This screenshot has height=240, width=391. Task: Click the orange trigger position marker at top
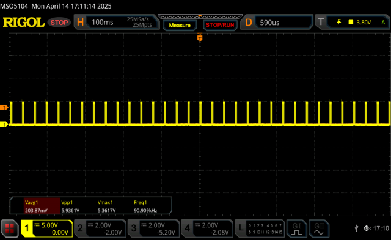[x=200, y=38]
